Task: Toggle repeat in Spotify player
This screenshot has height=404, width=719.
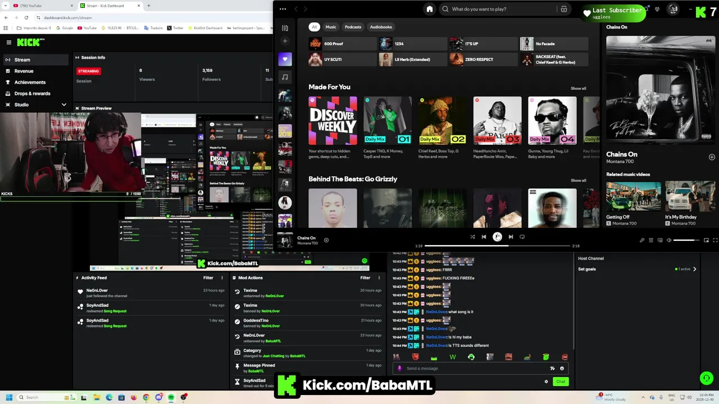Action: [x=522, y=237]
